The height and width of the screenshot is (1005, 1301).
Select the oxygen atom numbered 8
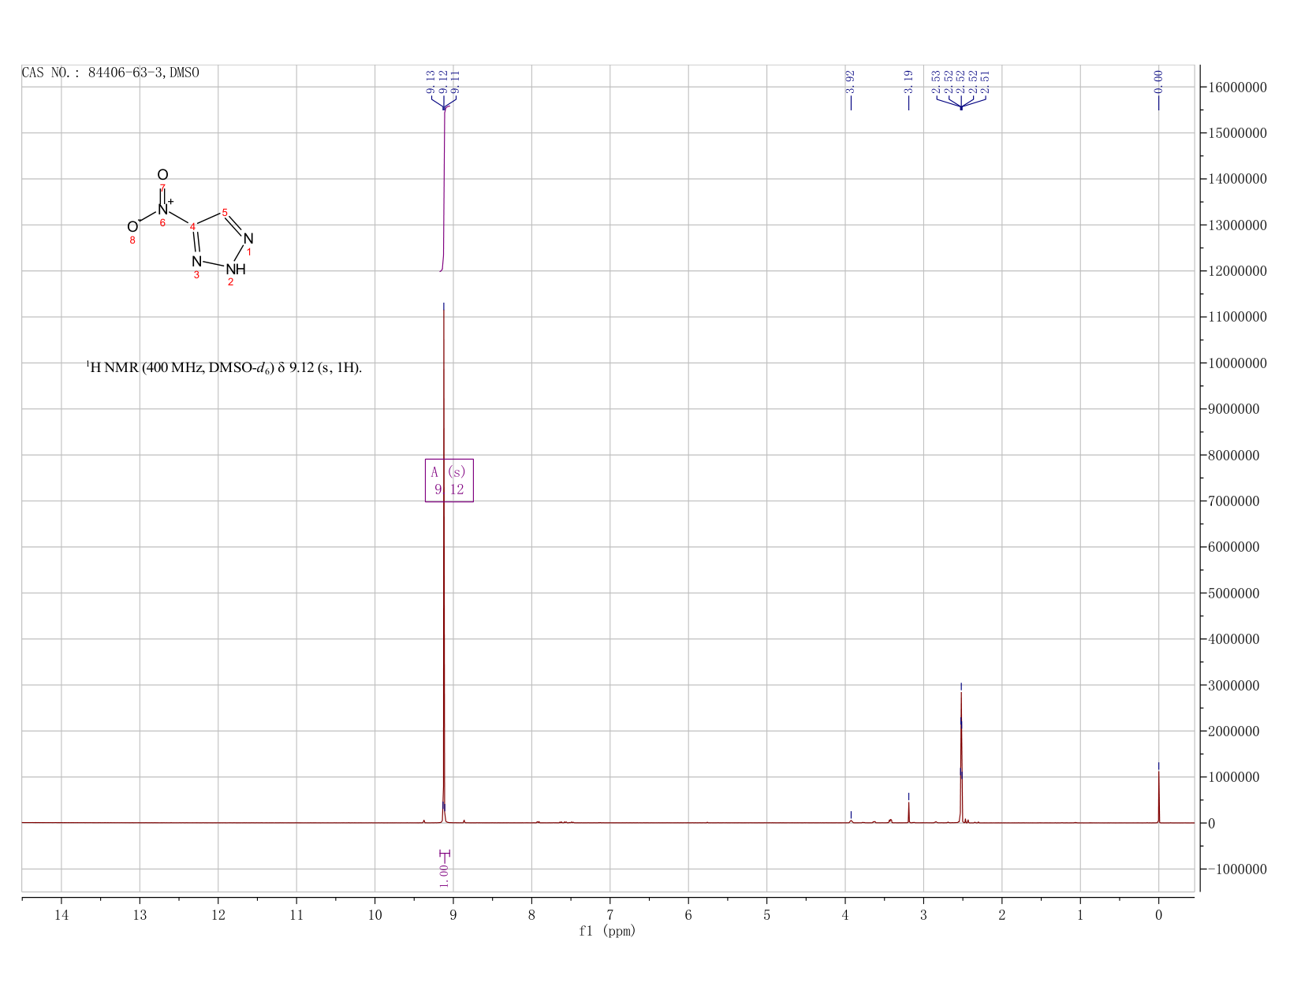pos(132,227)
